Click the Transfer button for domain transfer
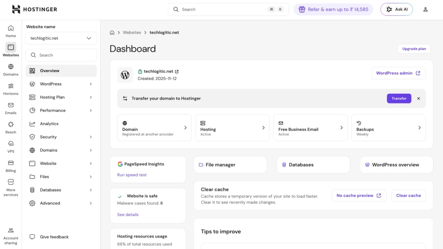 click(x=399, y=98)
